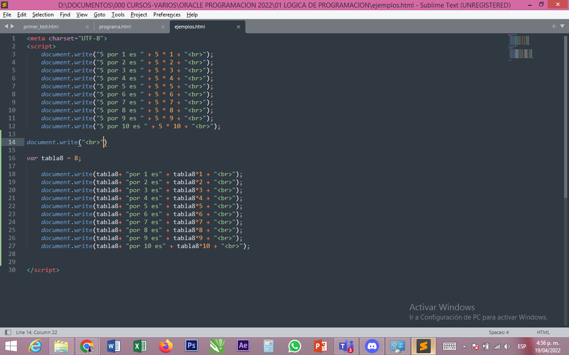Open the Tools menu
The width and height of the screenshot is (569, 355).
(x=118, y=15)
